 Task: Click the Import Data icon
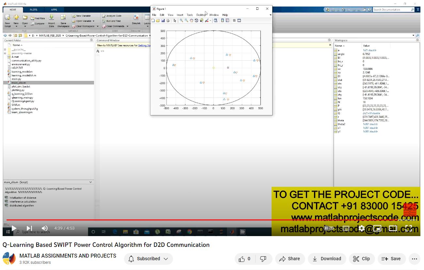tap(52, 20)
